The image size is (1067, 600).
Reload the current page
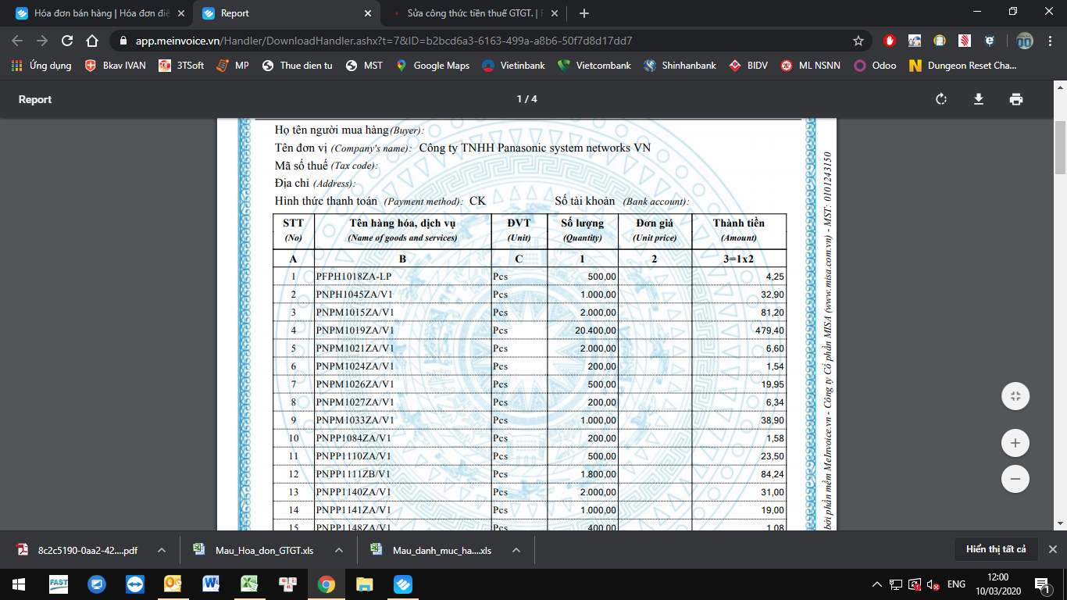coord(67,41)
